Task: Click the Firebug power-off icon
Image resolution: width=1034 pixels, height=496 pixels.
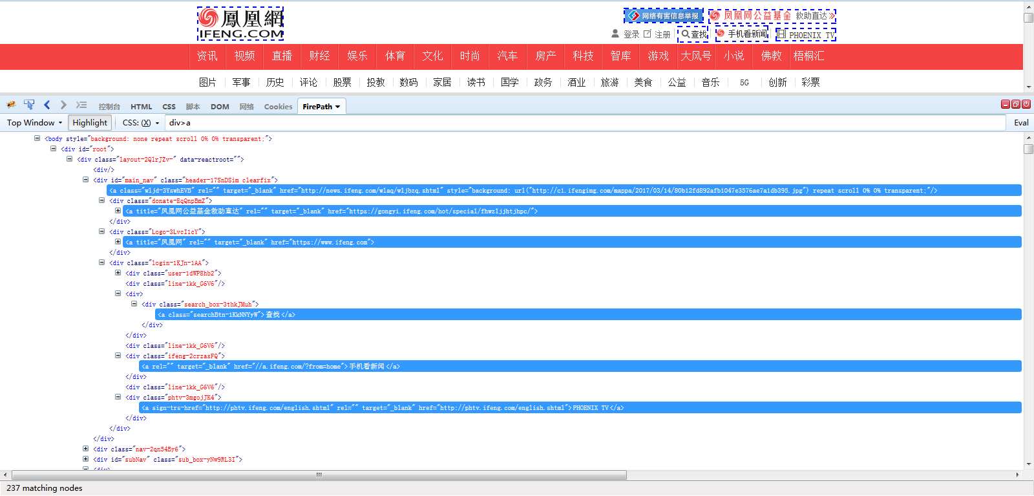Action: point(1026,104)
